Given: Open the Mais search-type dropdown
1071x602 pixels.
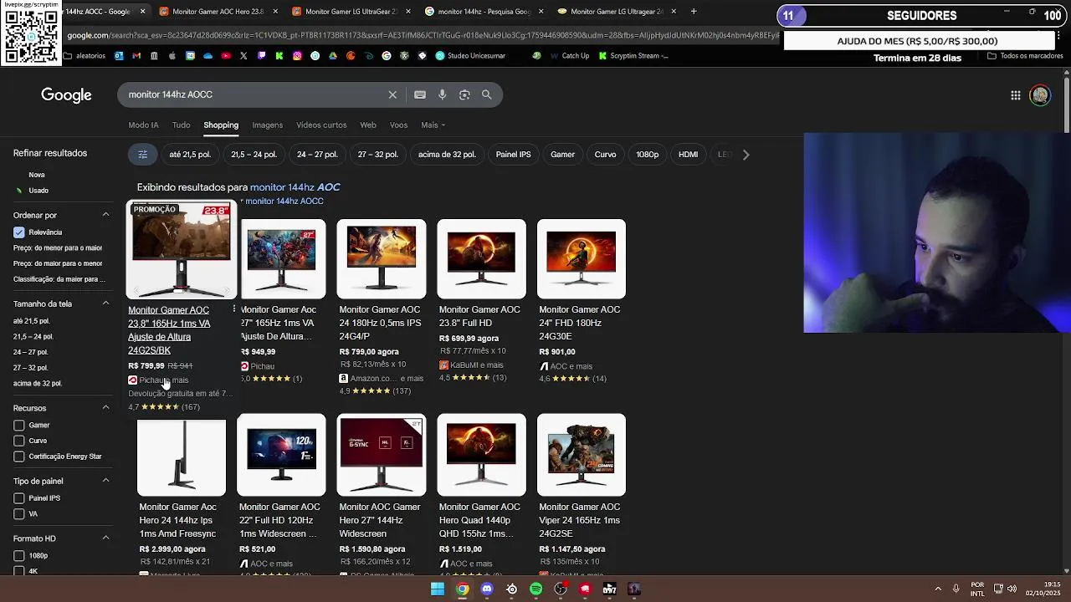Looking at the screenshot, I should point(433,125).
